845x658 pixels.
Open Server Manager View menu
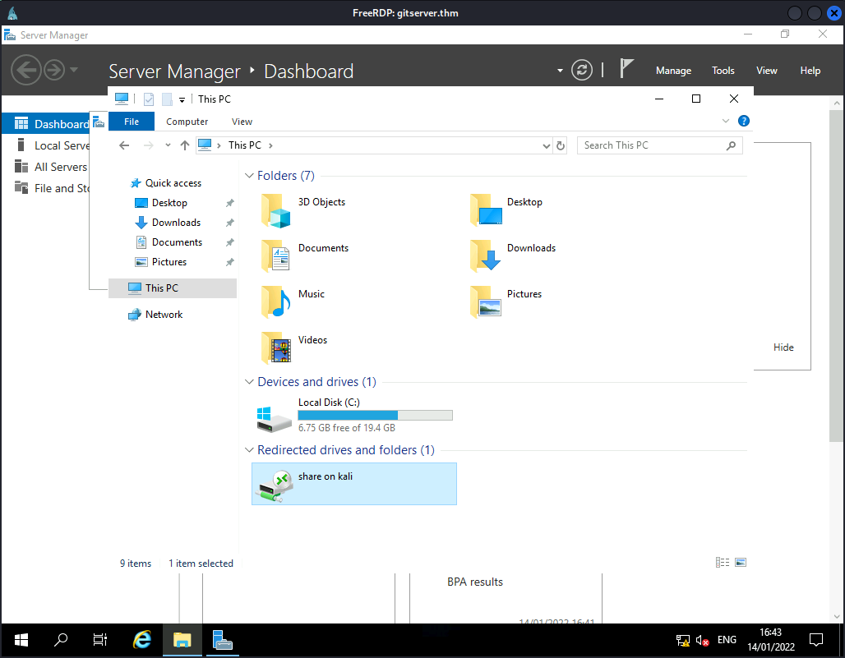(767, 71)
